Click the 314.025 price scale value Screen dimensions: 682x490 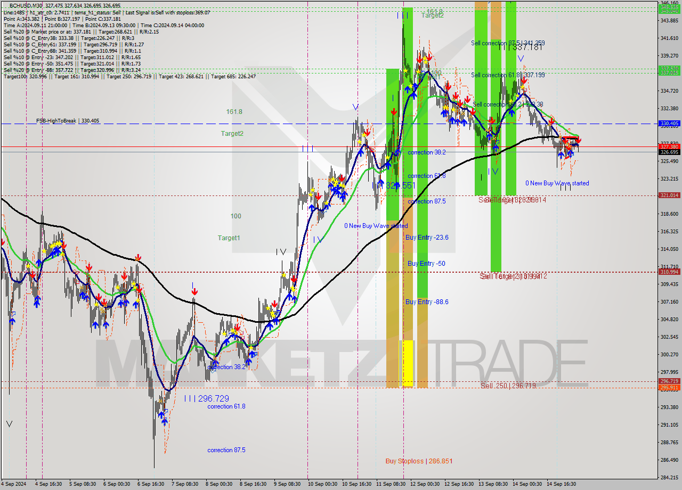[669, 249]
